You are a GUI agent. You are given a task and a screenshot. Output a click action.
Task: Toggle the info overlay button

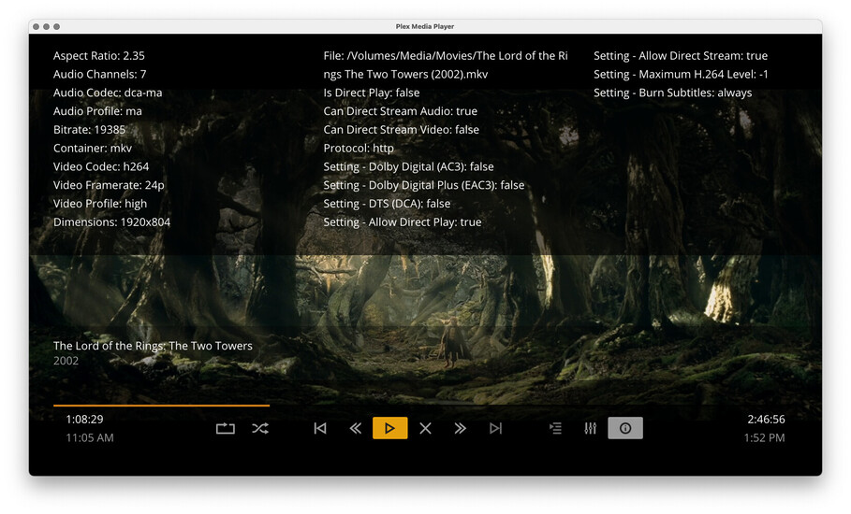point(625,428)
